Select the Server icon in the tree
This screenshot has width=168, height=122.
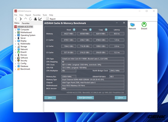tap(19, 38)
